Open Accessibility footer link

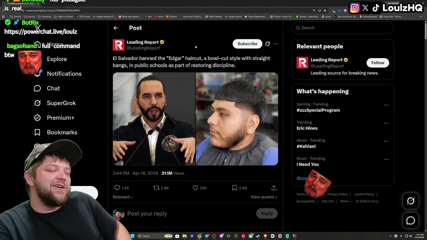point(306,201)
